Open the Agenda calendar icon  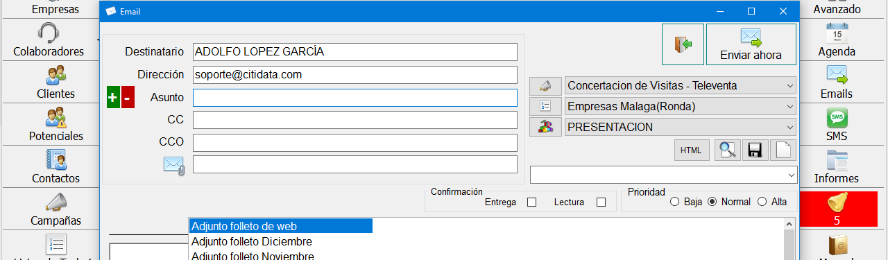[x=837, y=33]
